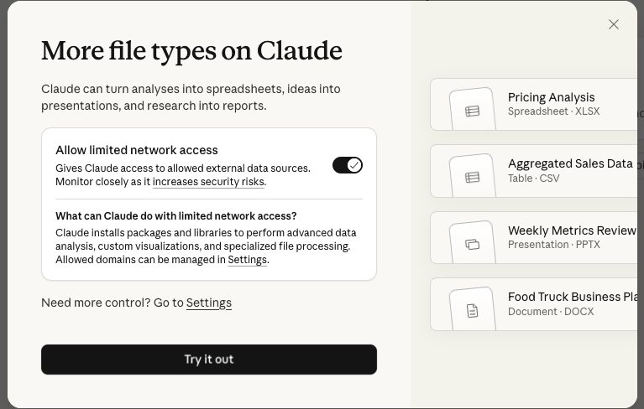Select the Food Truck Business Plan title
Viewport: 644px width, 409px height.
[573, 297]
